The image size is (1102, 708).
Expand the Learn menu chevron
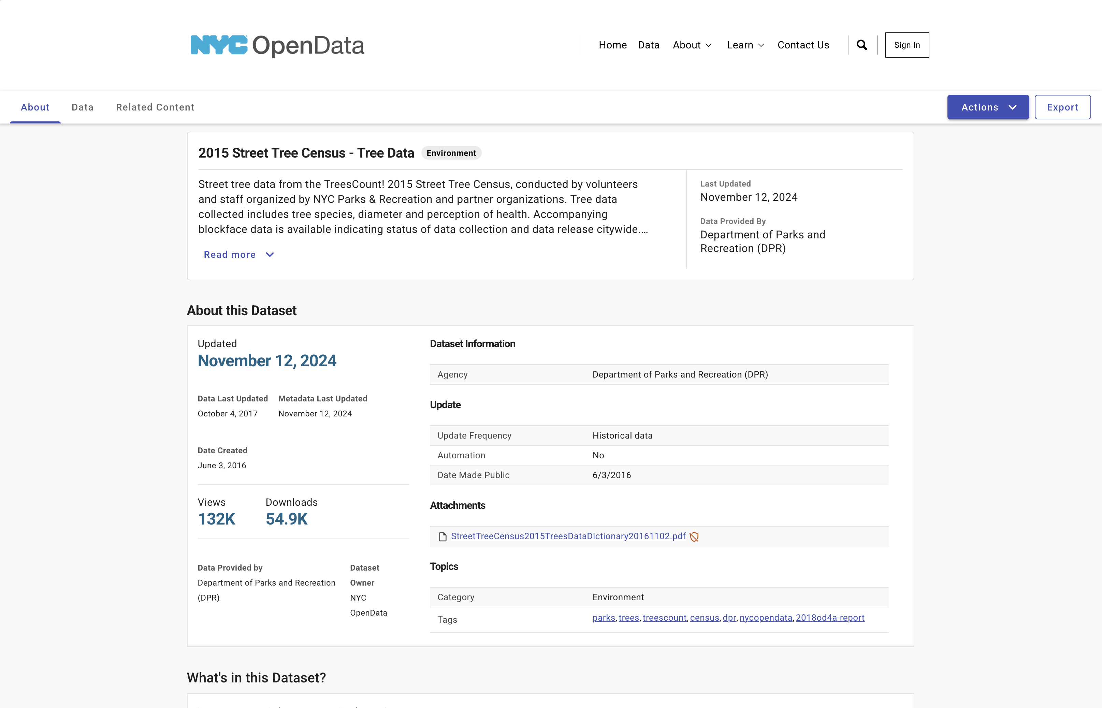tap(761, 45)
